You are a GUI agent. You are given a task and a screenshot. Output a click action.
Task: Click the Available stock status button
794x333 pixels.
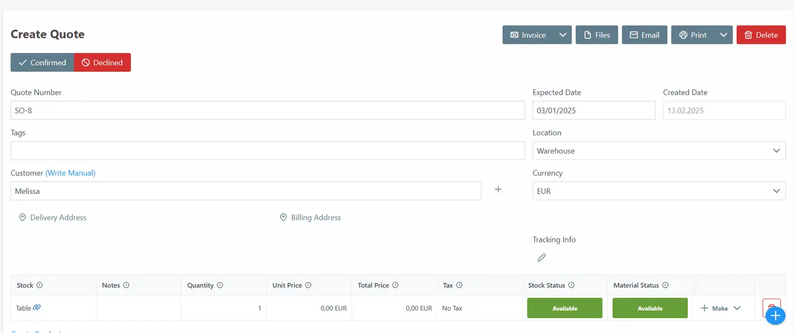point(565,308)
